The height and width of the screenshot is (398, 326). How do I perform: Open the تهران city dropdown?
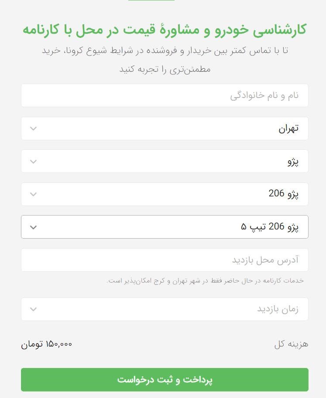[165, 128]
